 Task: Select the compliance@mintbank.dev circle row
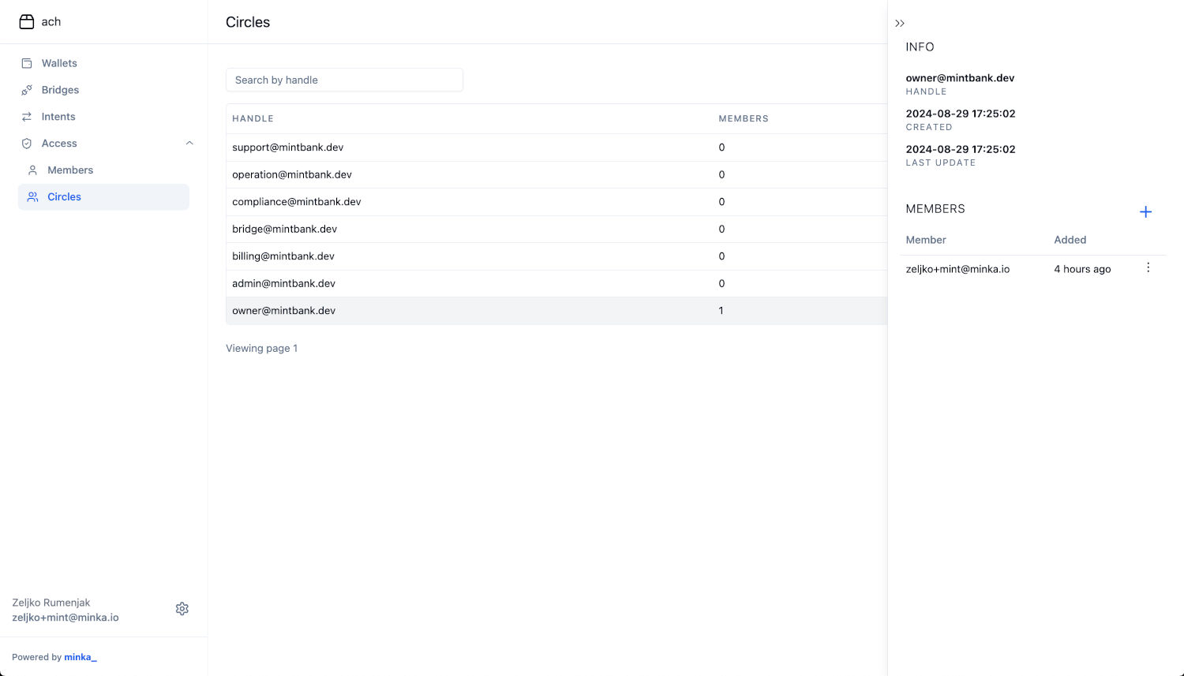point(297,202)
